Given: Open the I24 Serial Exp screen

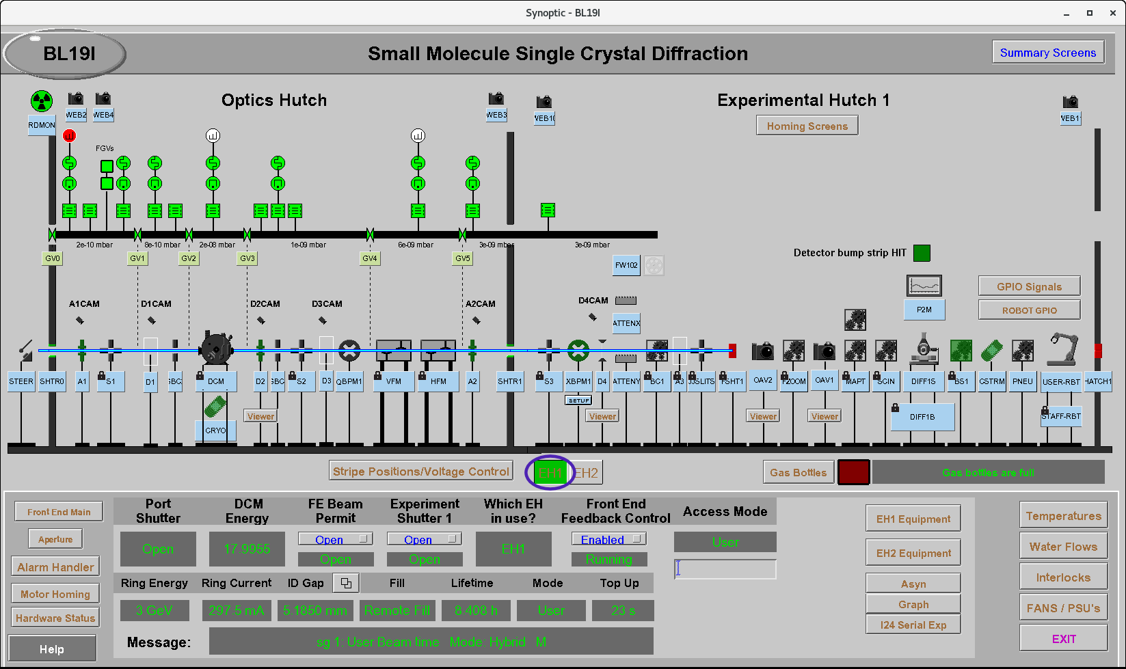Looking at the screenshot, I should coord(913,625).
